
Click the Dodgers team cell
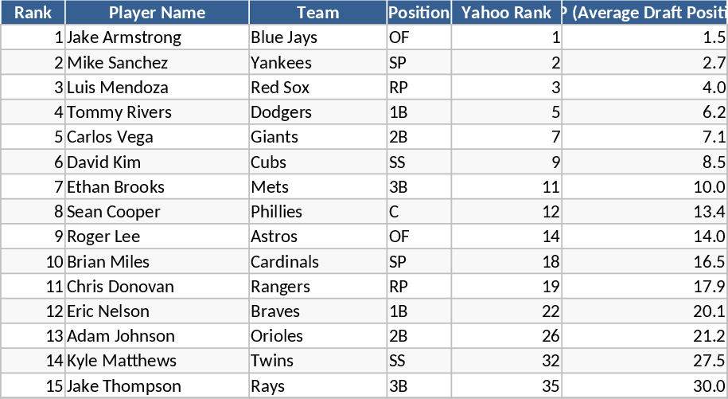[317, 112]
